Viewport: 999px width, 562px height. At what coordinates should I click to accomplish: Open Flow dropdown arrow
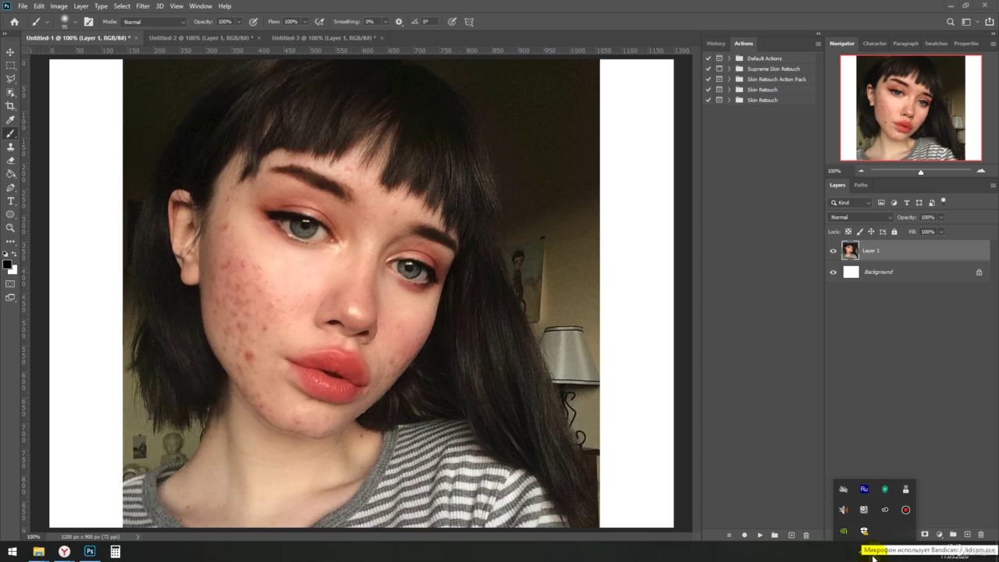(x=304, y=22)
